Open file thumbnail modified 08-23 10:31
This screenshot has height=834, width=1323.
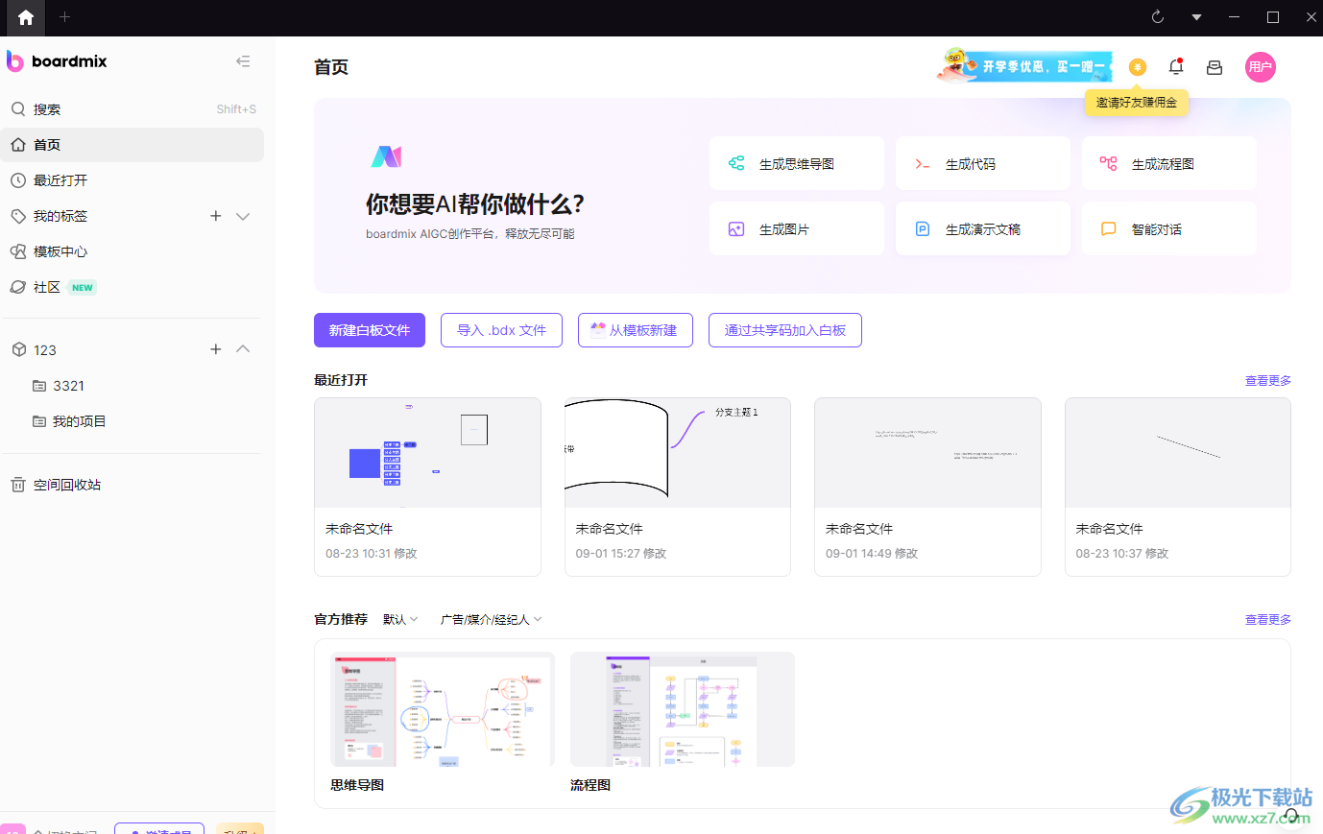click(x=427, y=453)
